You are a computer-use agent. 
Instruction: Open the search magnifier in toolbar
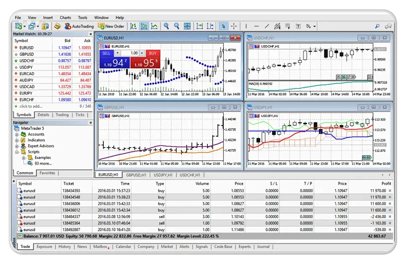click(377, 26)
